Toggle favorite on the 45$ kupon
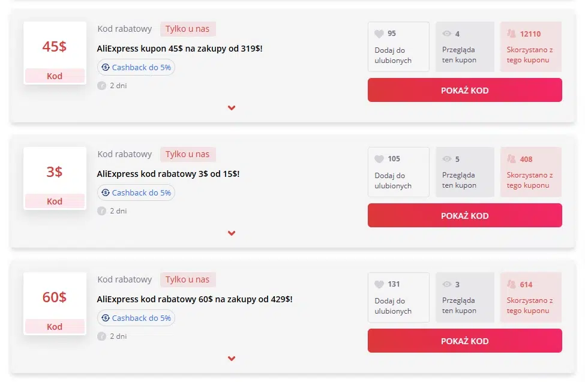 (398, 47)
